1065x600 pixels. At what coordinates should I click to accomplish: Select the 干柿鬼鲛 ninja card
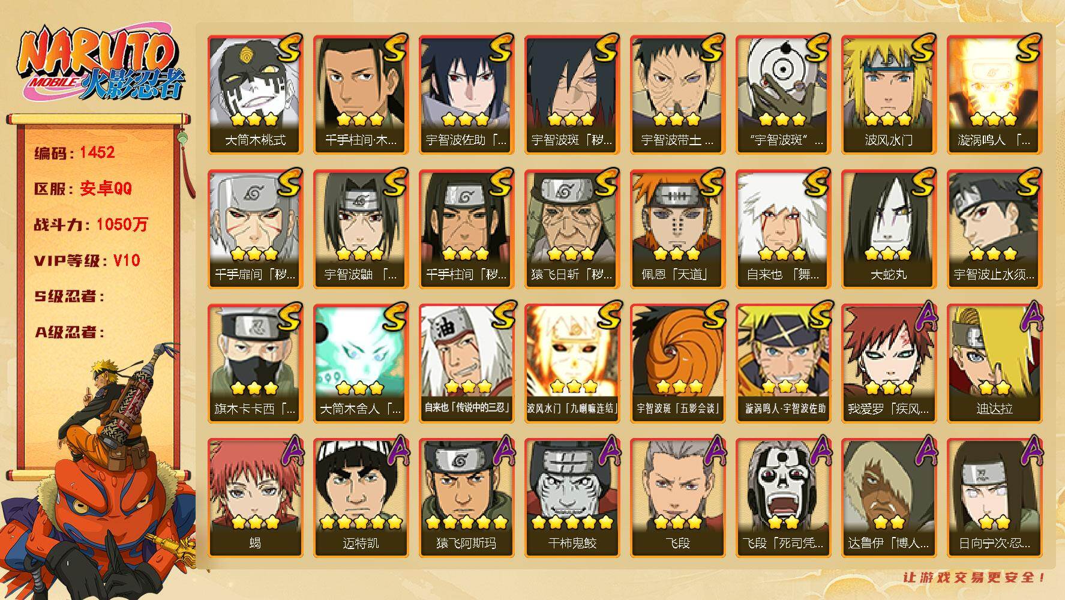572,498
